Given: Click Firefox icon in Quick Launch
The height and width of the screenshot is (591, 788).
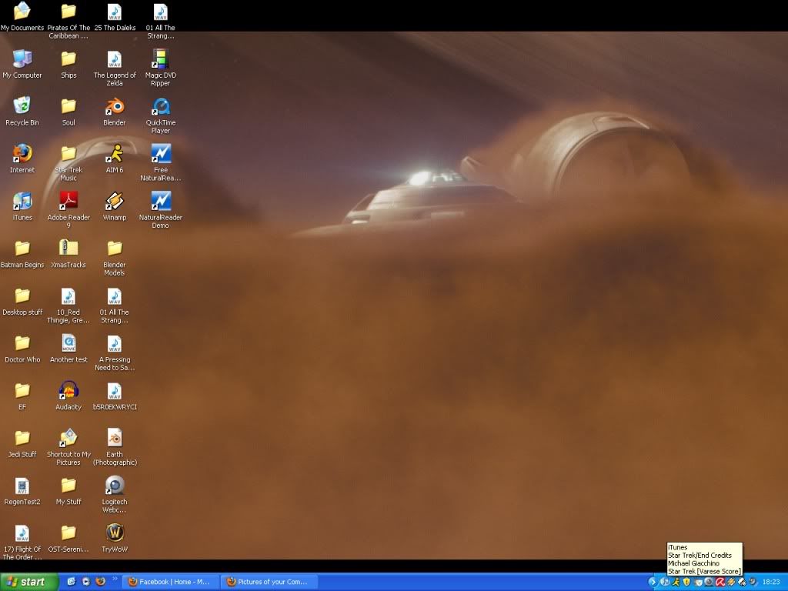Looking at the screenshot, I should click(x=100, y=582).
